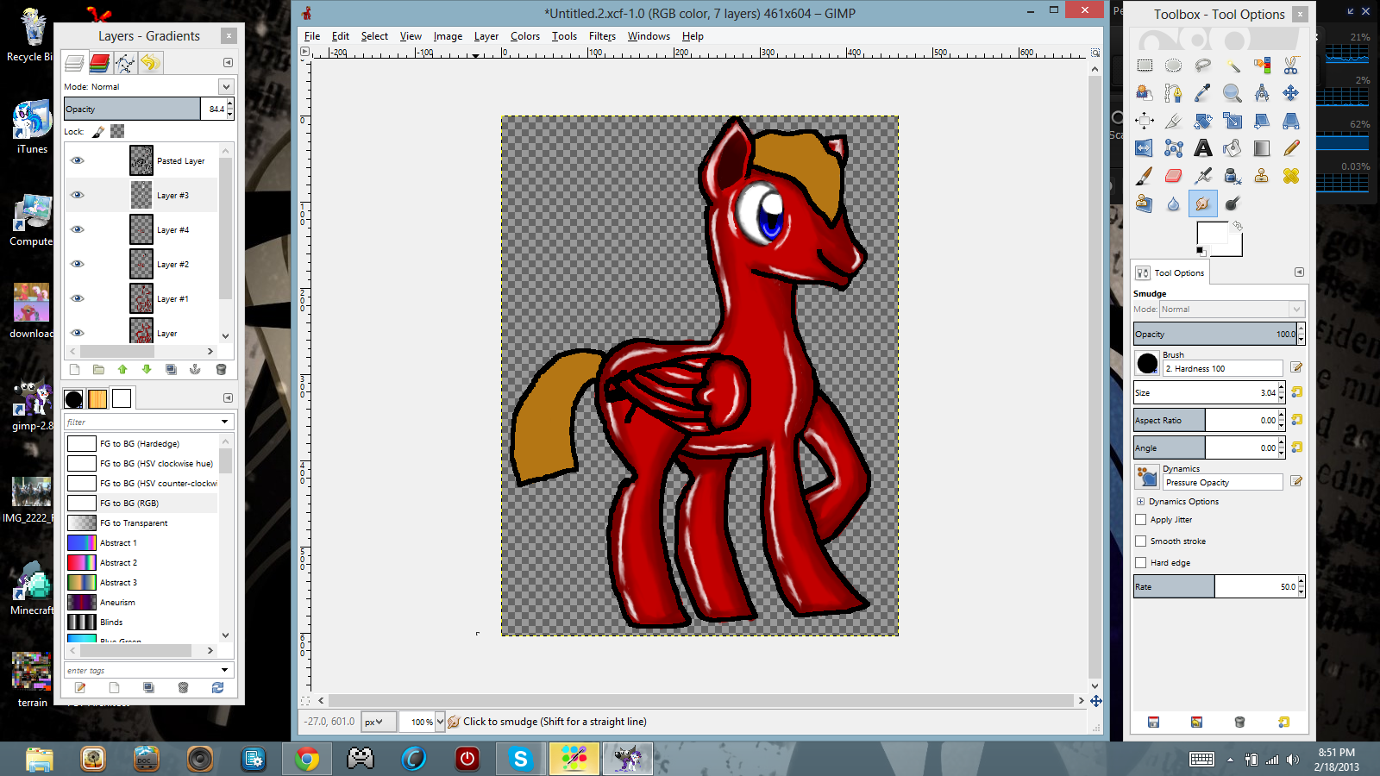The image size is (1380, 776).
Task: Select the Blur/Sharpen droplet tool
Action: (1174, 203)
